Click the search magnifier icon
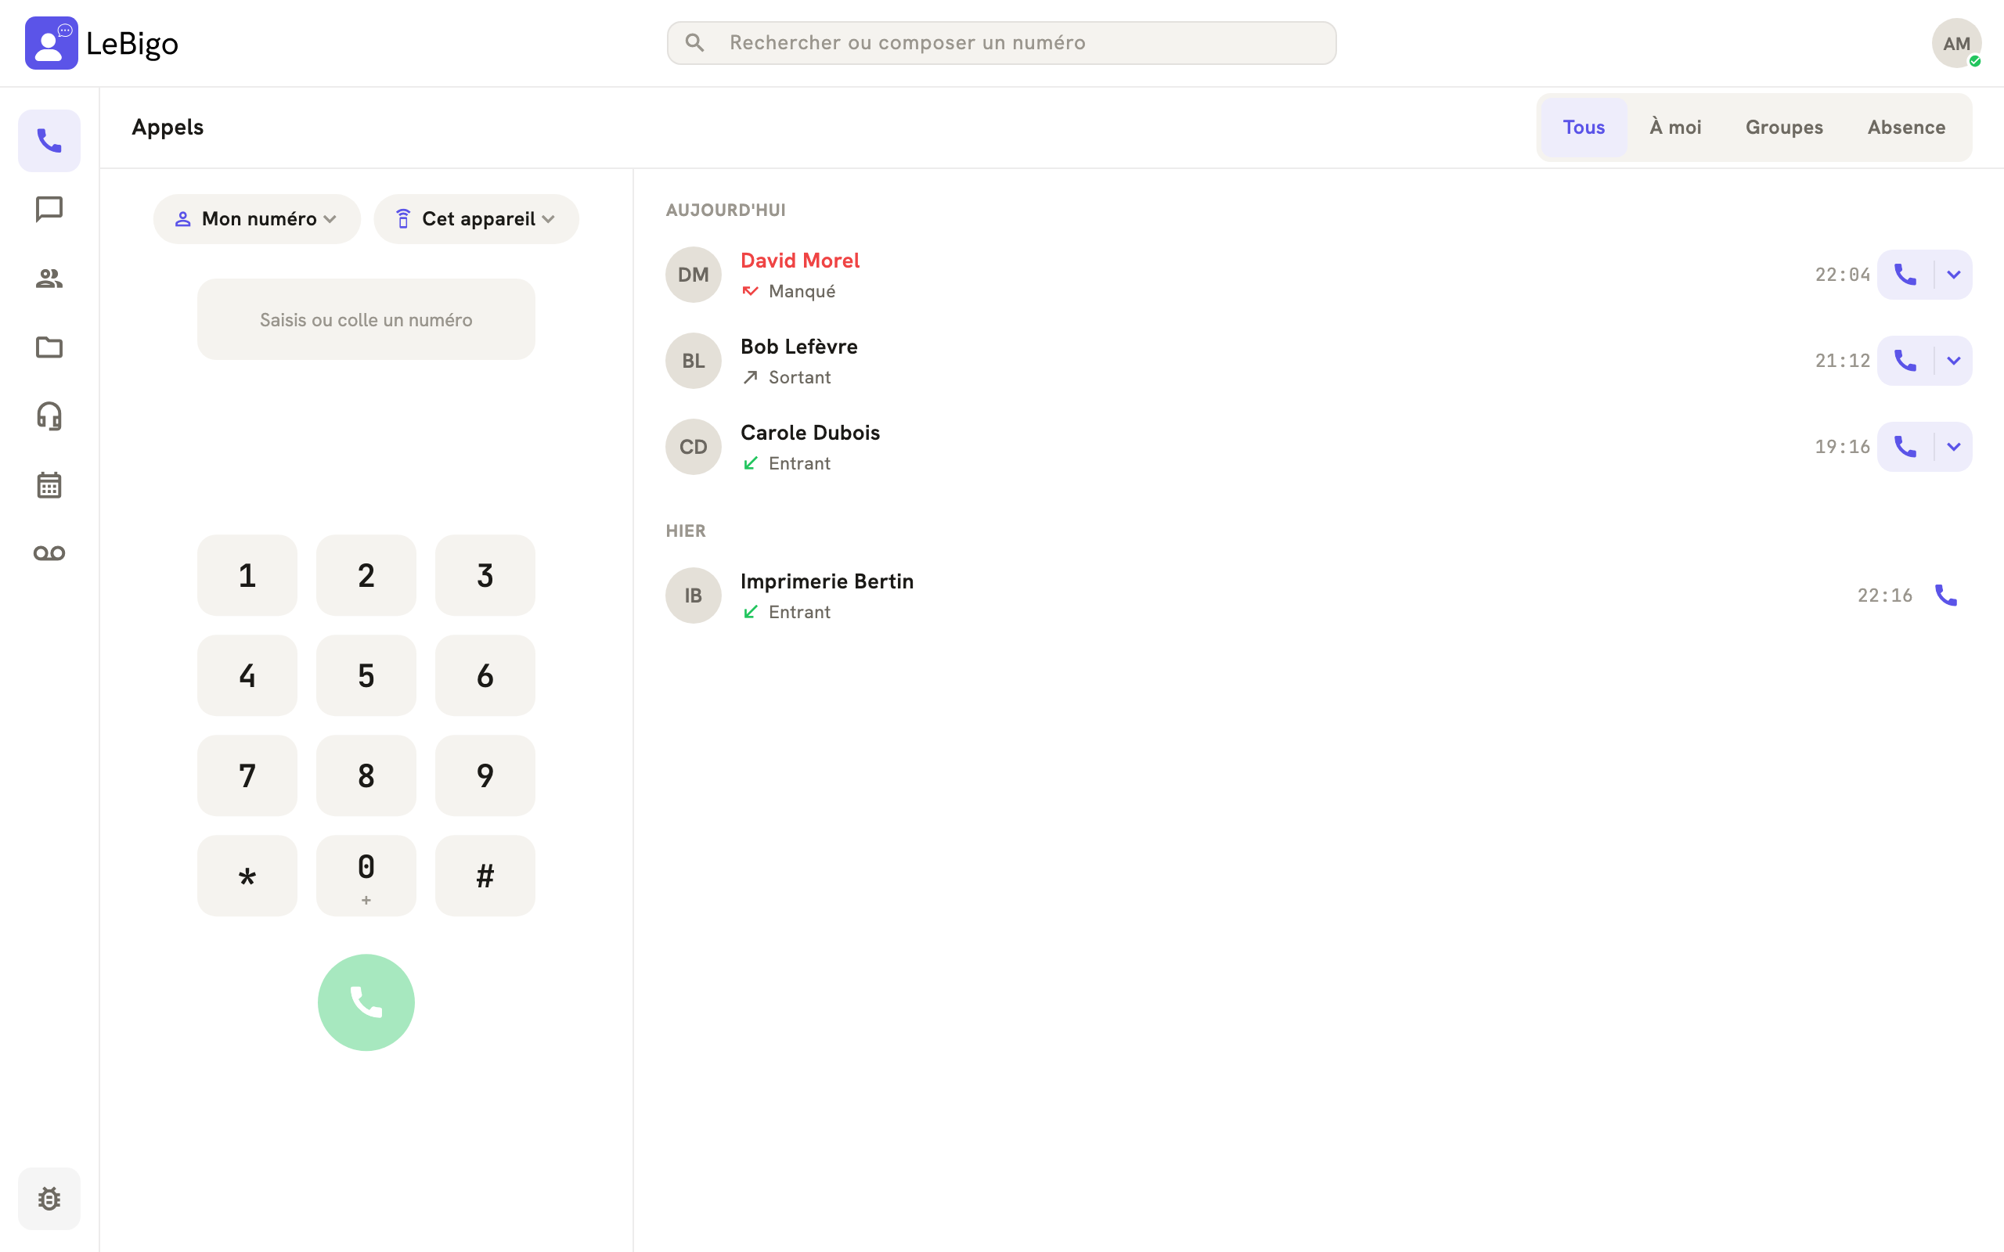The height and width of the screenshot is (1252, 2004). [x=695, y=43]
